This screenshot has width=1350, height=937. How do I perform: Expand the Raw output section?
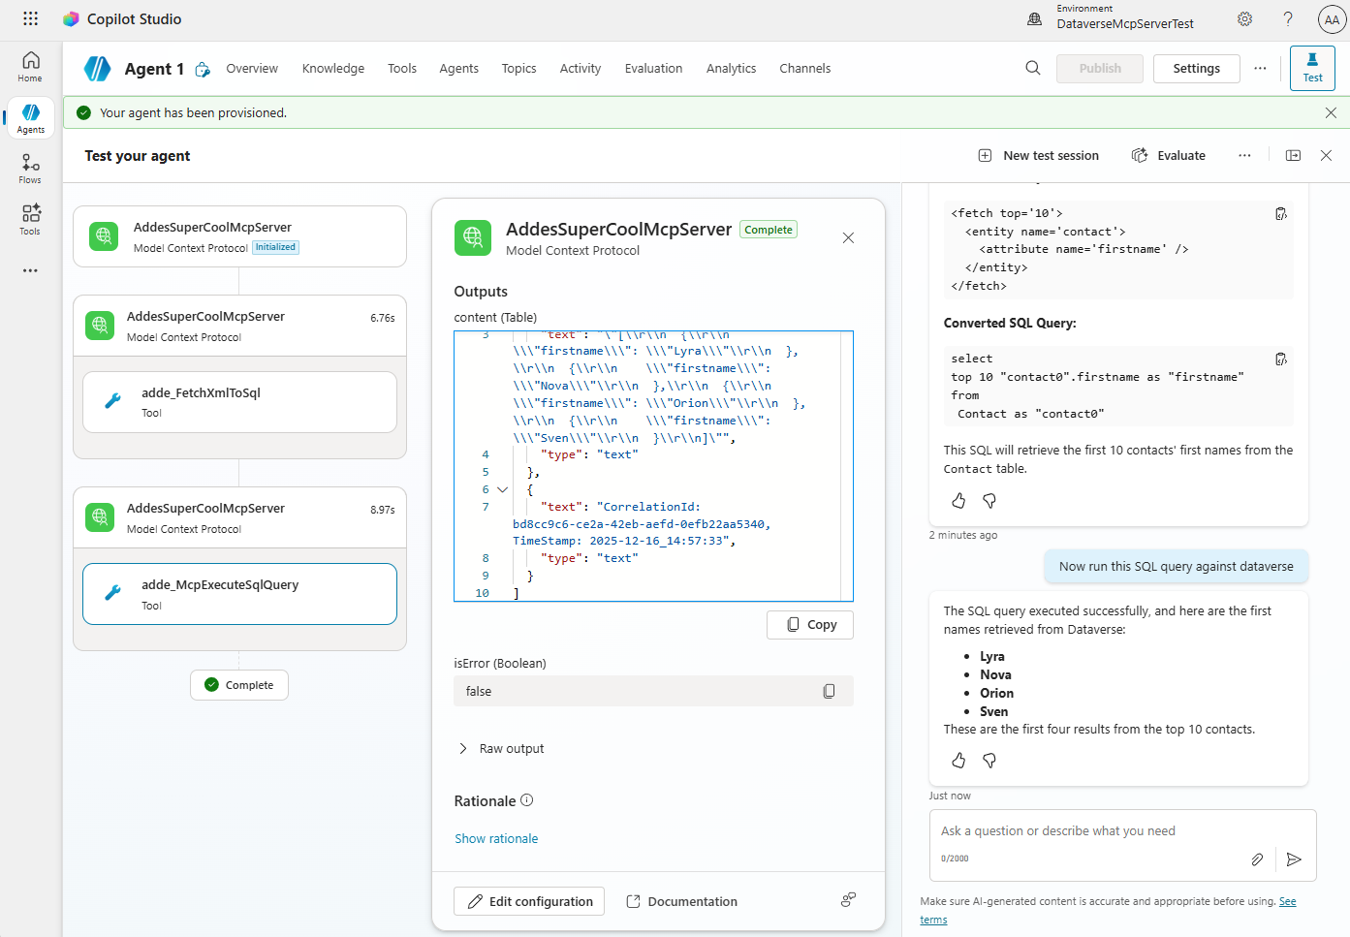463,748
